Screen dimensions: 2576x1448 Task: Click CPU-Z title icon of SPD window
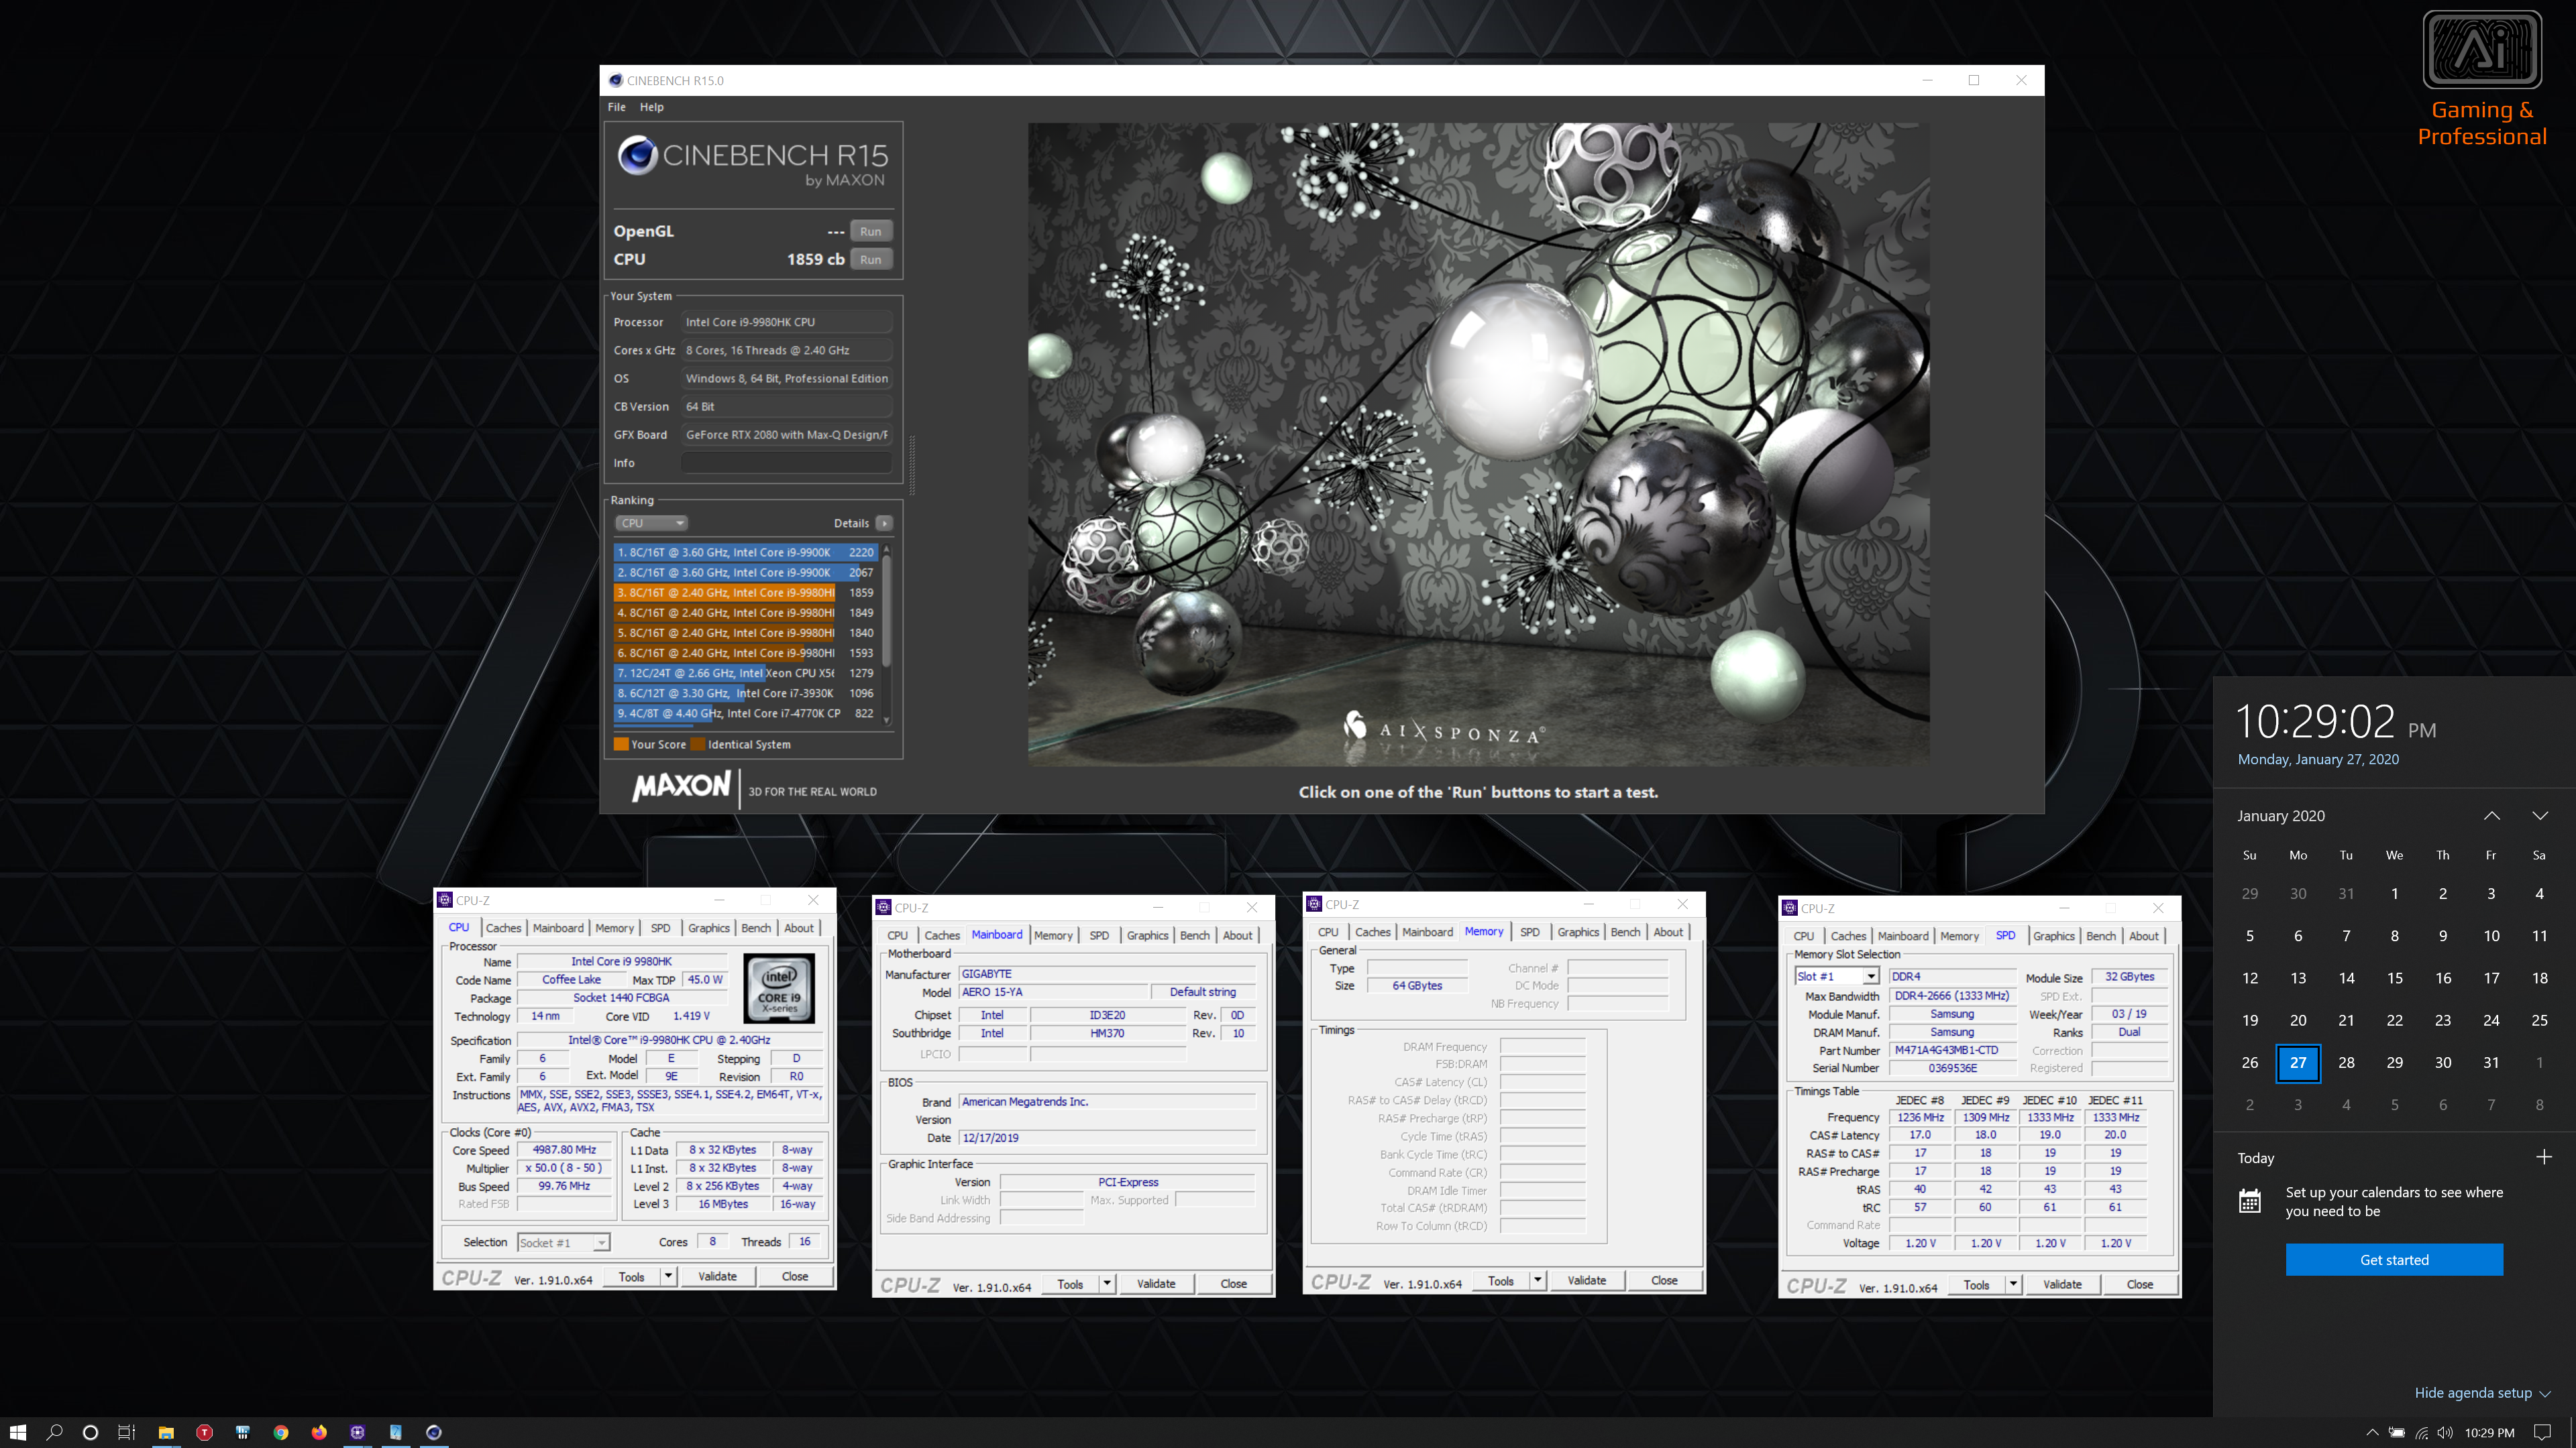(x=1790, y=908)
